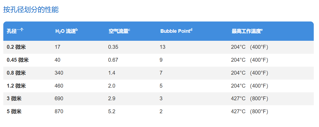Click the 3 微米 row label

coord(14,99)
